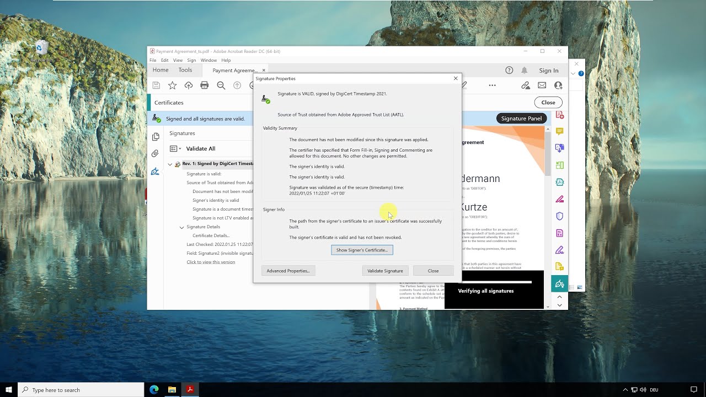Collapse the Rev. 1 signature tree node
Viewport: 706px width, 397px height.
pos(170,164)
